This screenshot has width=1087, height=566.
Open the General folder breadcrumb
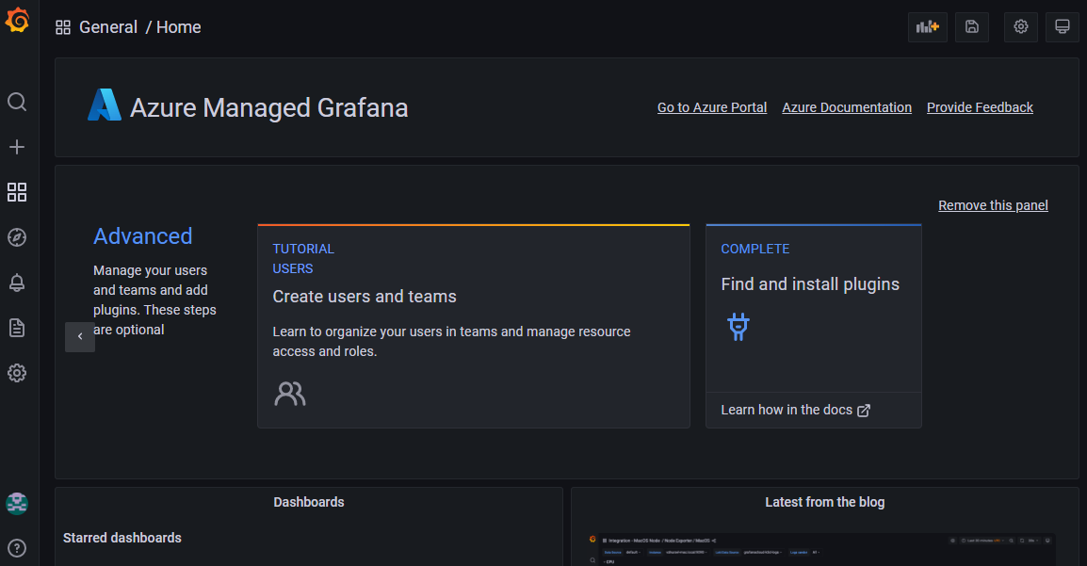108,27
